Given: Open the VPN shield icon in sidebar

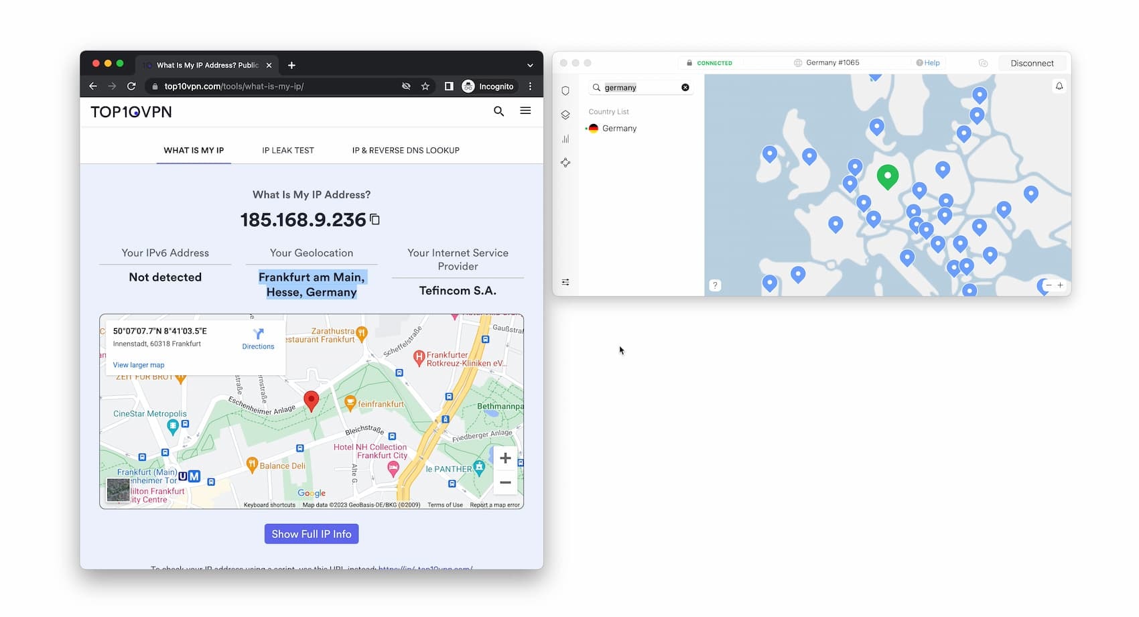Looking at the screenshot, I should pyautogui.click(x=565, y=90).
